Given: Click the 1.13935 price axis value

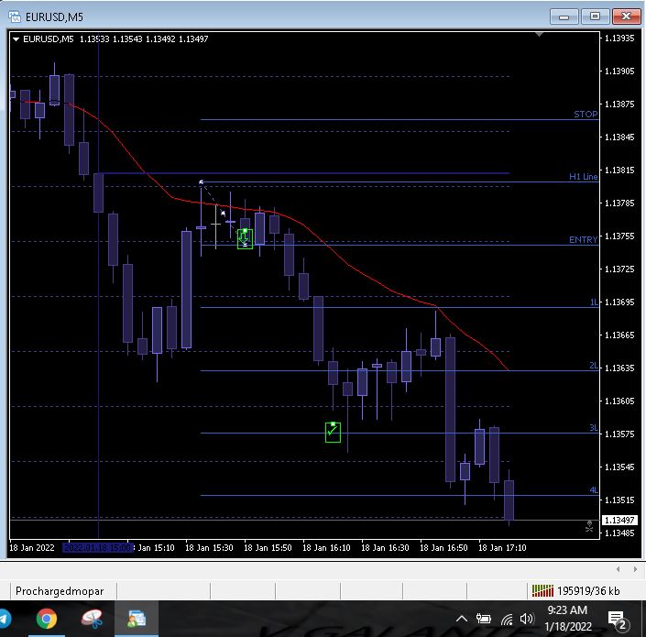Looking at the screenshot, I should (619, 38).
